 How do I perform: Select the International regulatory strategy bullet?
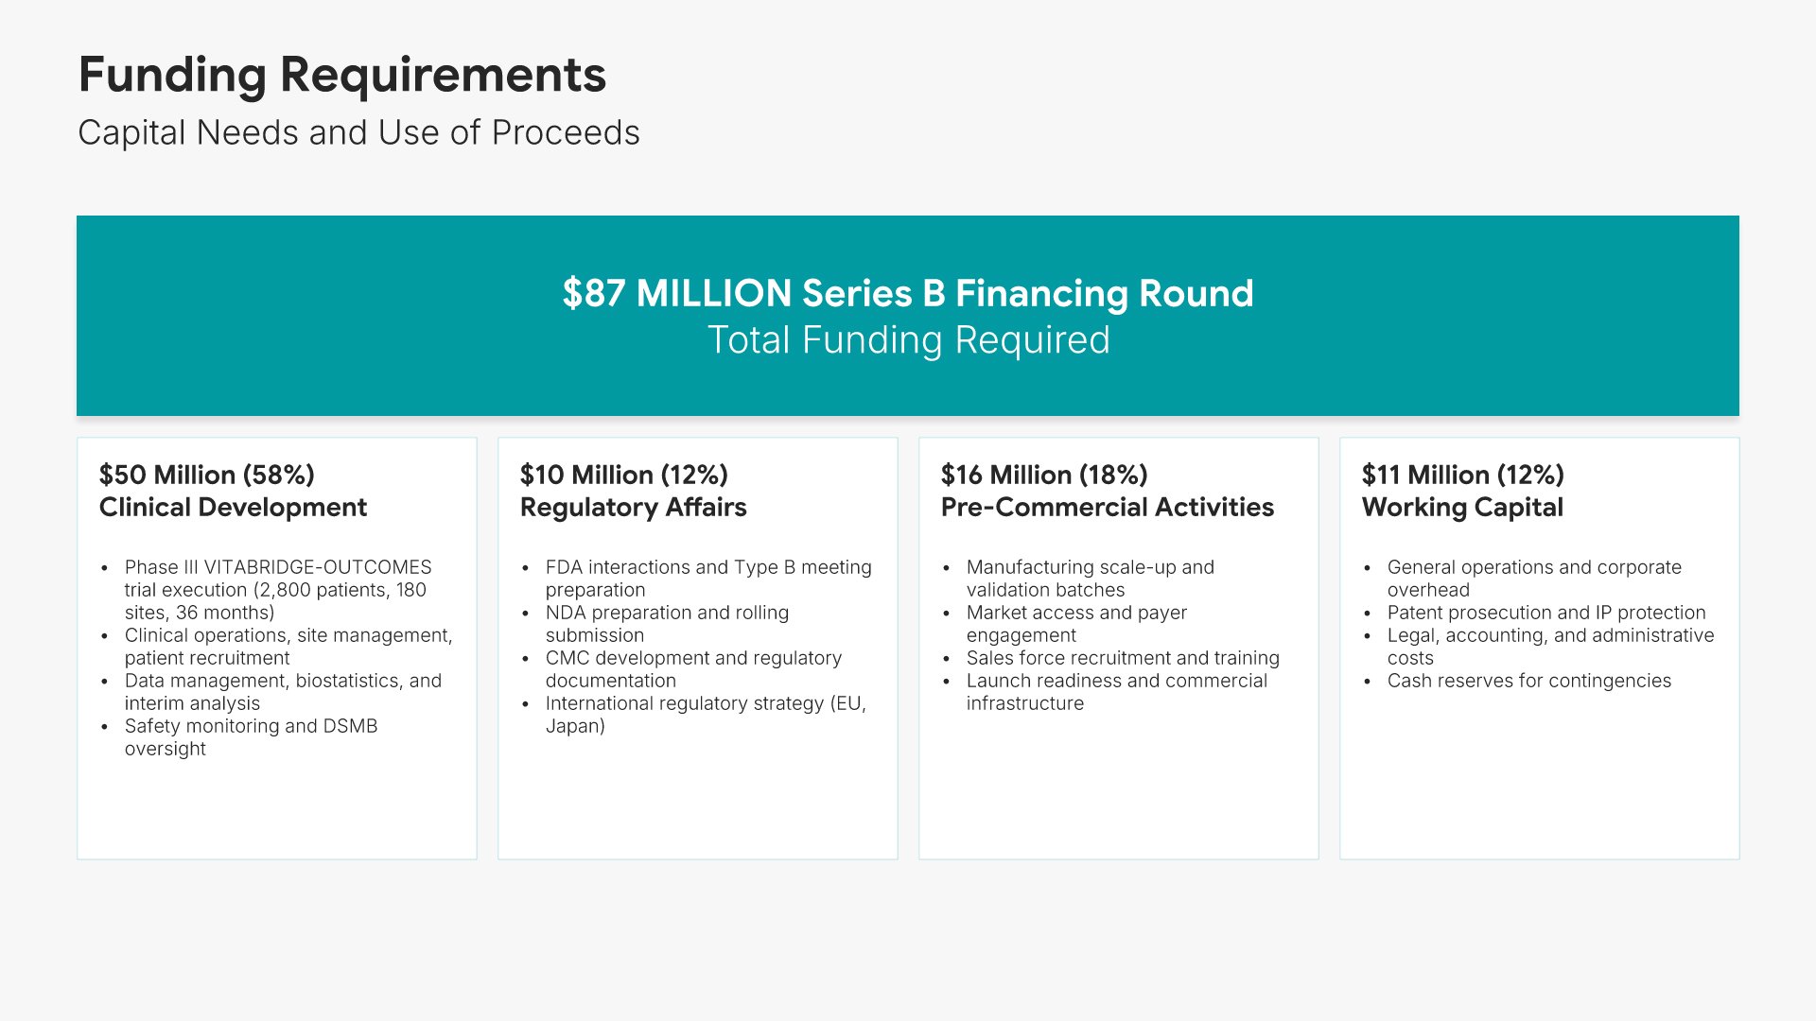(705, 715)
